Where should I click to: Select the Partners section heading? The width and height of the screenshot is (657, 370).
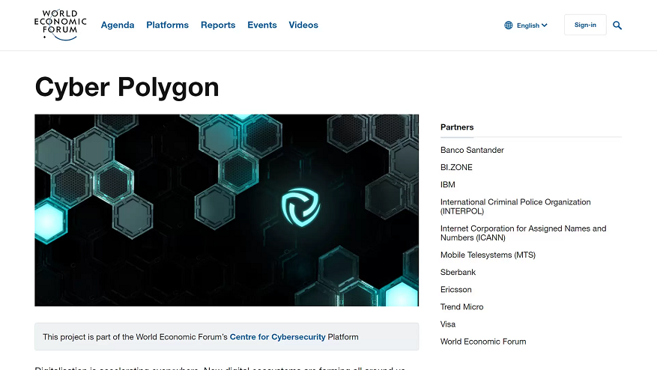tap(457, 127)
